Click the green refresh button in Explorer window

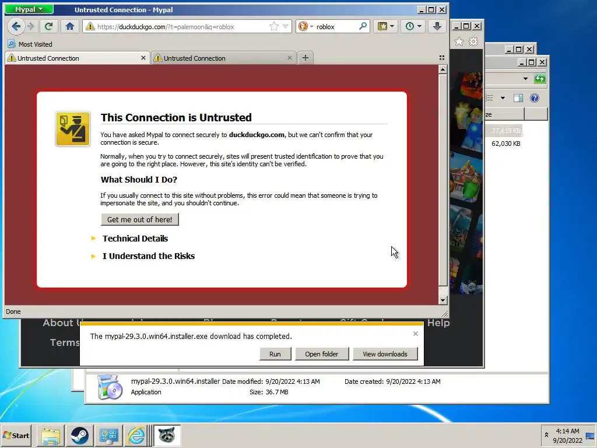[540, 79]
